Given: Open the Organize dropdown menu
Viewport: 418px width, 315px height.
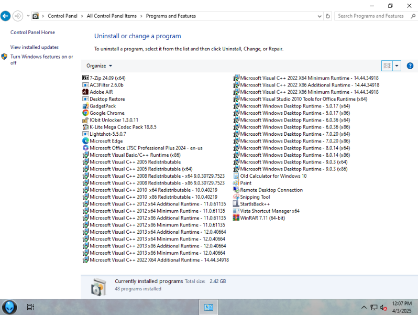Looking at the screenshot, I should tap(99, 66).
